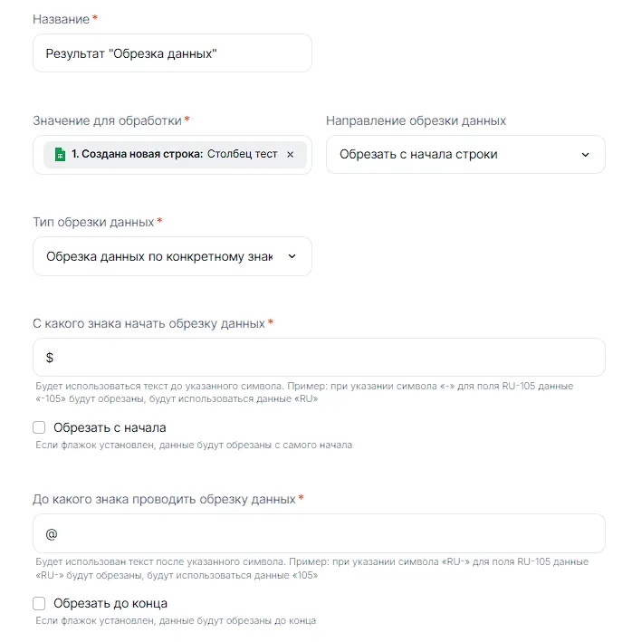Focus the "Название" text field

point(172,53)
